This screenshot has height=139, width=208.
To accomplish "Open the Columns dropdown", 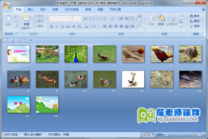I will point(133,26).
